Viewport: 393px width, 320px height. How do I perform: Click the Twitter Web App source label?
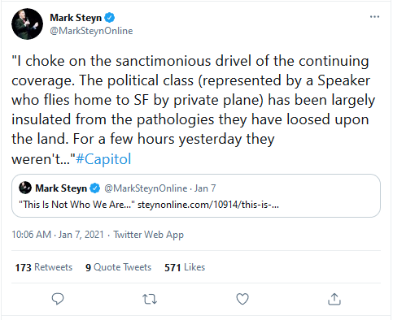pos(149,235)
